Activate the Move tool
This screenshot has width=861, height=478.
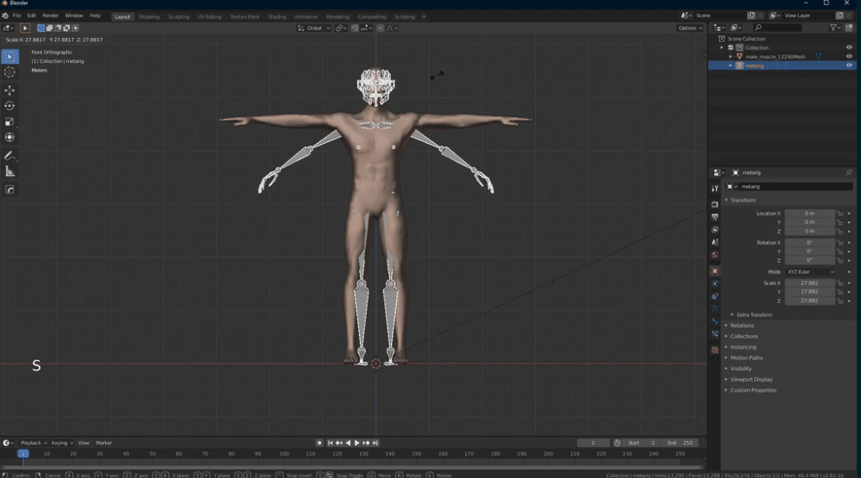point(10,90)
